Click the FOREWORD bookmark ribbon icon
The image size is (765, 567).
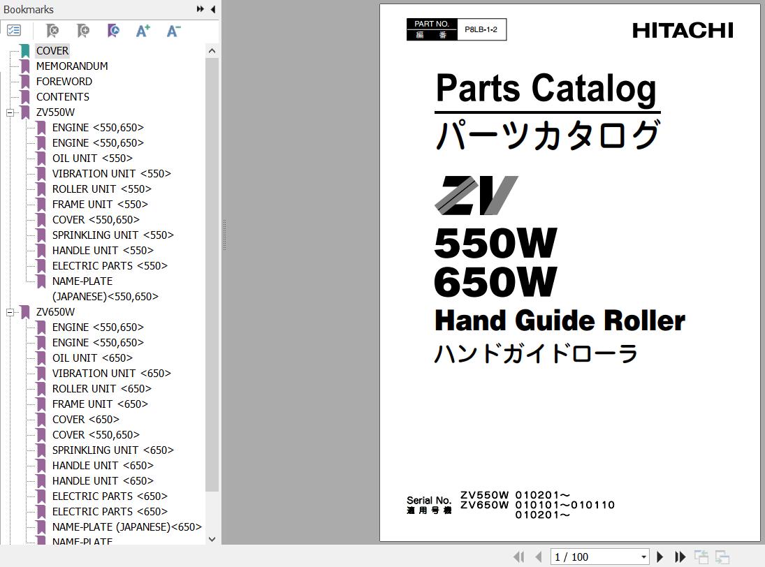pyautogui.click(x=25, y=82)
